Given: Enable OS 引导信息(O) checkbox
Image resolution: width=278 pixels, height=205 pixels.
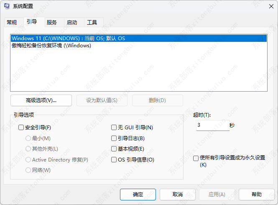Looking at the screenshot, I should (114, 159).
